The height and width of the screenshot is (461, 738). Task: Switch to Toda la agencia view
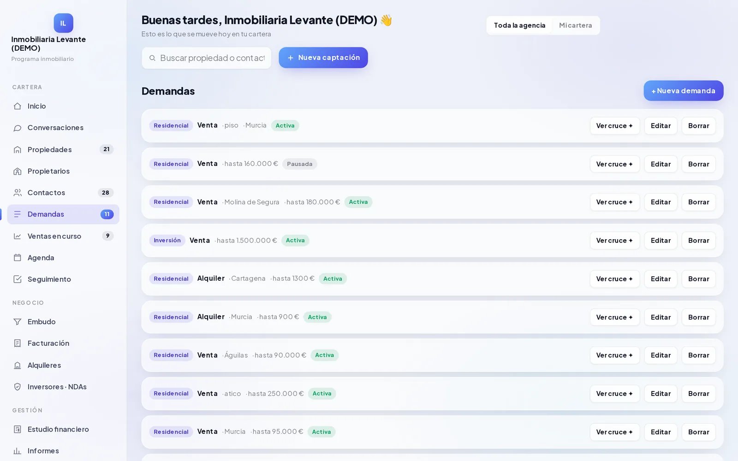519,25
